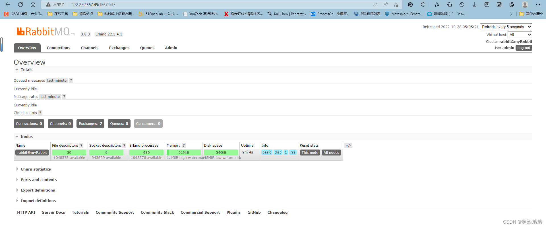Viewport: 546px width, 227px height.
Task: Add page to favorites with star icon
Action: tap(396, 5)
